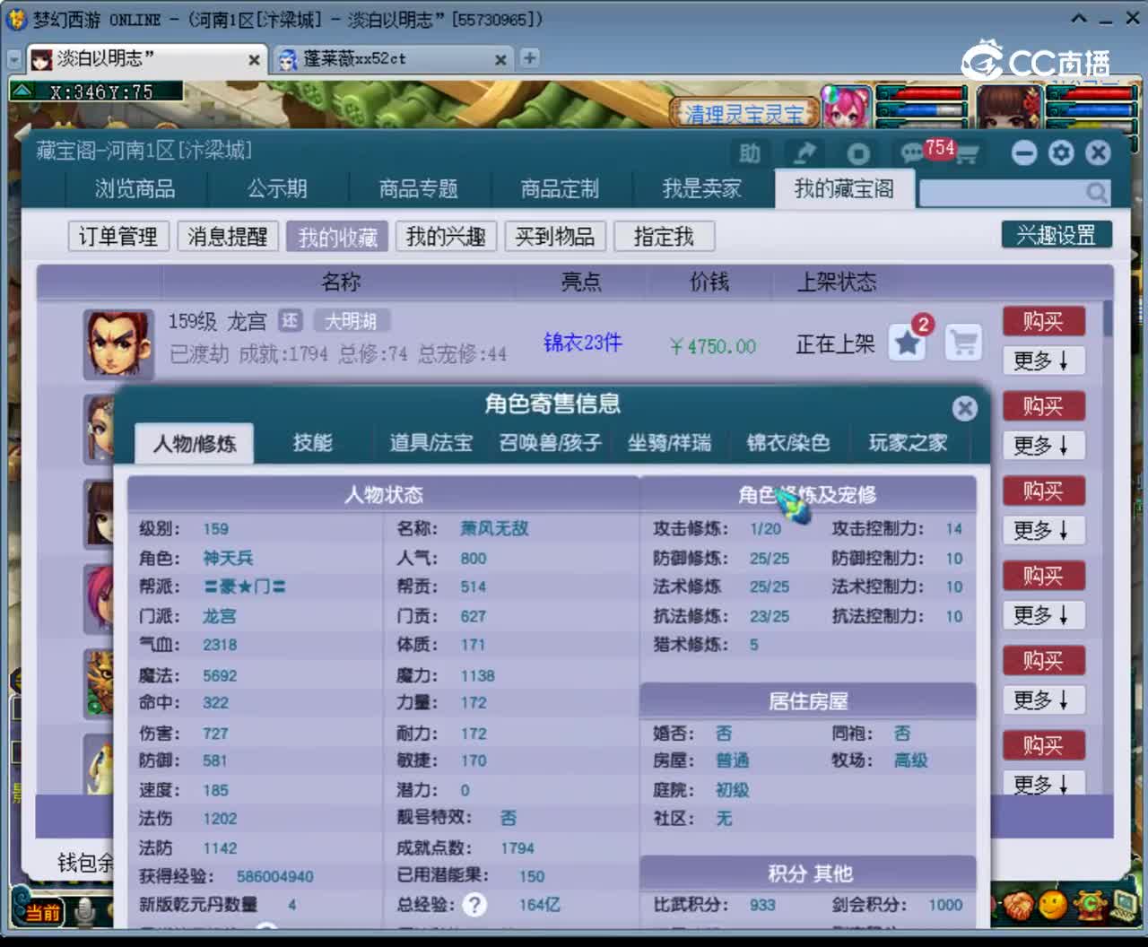The width and height of the screenshot is (1148, 947).
Task: Open new tab with plus button
Action: [x=530, y=58]
